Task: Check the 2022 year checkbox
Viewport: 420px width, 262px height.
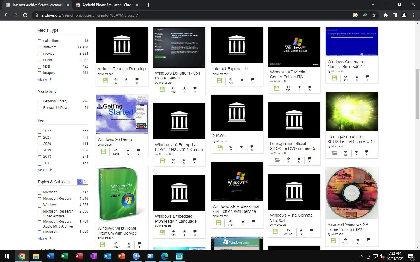Action: [x=39, y=132]
